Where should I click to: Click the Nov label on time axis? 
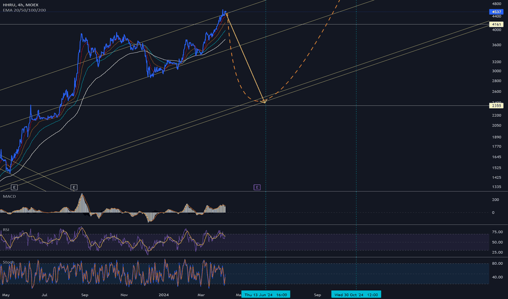click(x=124, y=295)
